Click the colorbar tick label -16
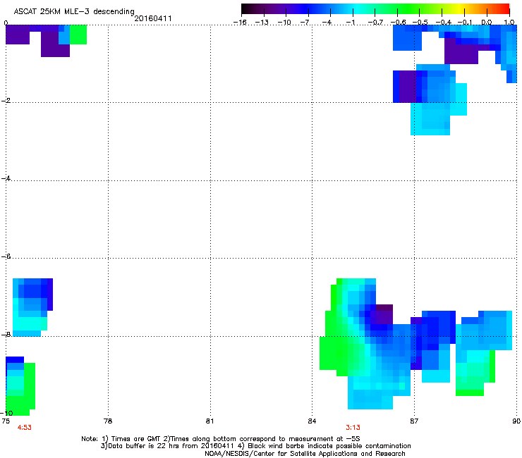Image resolution: width=522 pixels, height=458 pixels. click(240, 23)
